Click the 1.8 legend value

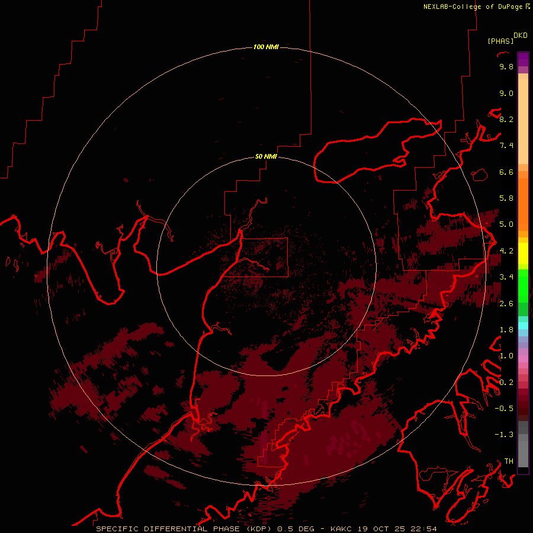[506, 330]
